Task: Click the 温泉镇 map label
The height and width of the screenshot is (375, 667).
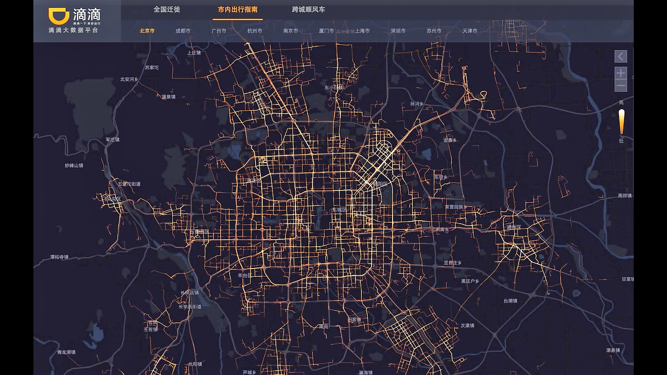Action: pos(168,97)
